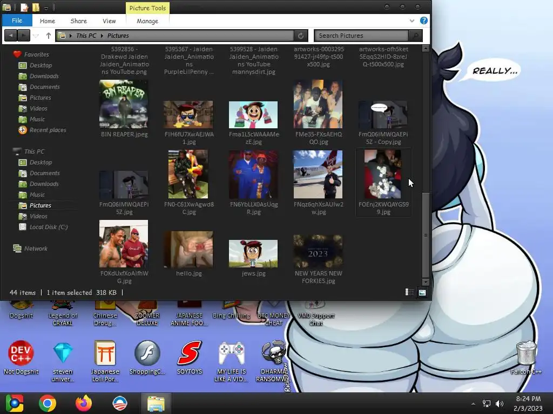Open Recent places in the navigation pane
The height and width of the screenshot is (414, 553).
point(48,130)
